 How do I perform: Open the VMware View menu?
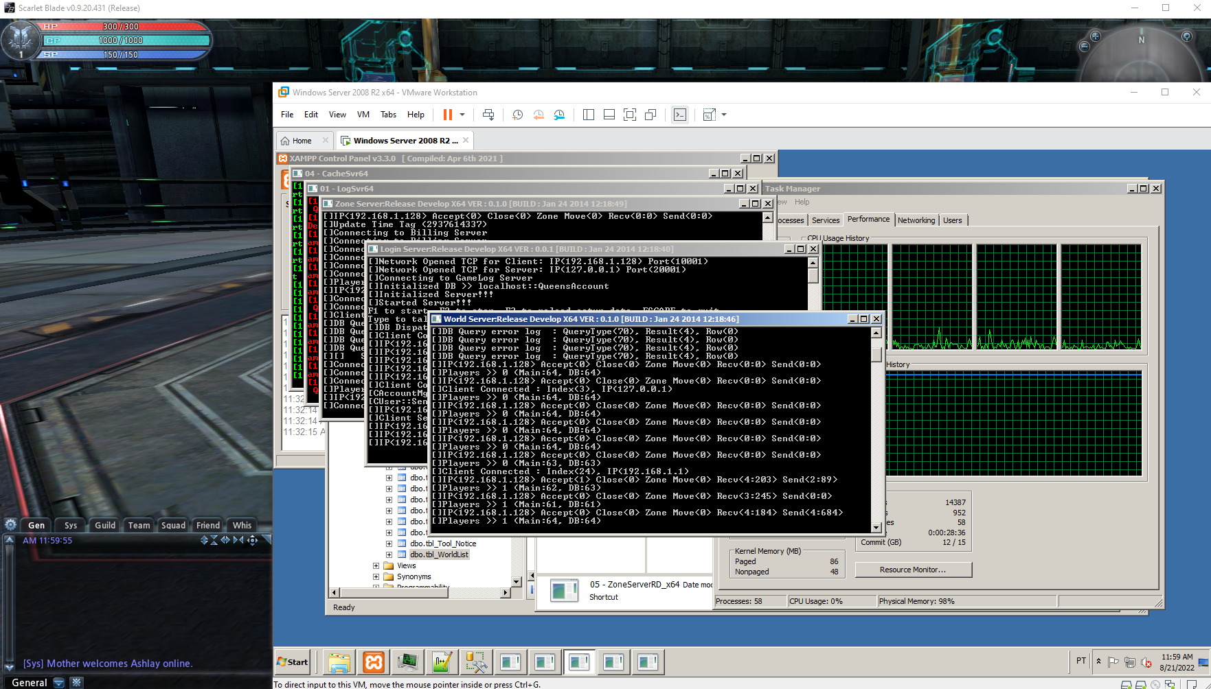[x=337, y=115]
